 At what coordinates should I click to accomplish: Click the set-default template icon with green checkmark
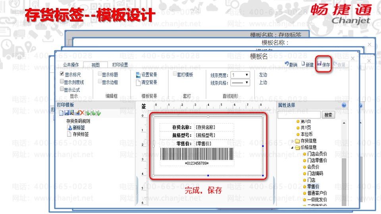click(x=98, y=113)
